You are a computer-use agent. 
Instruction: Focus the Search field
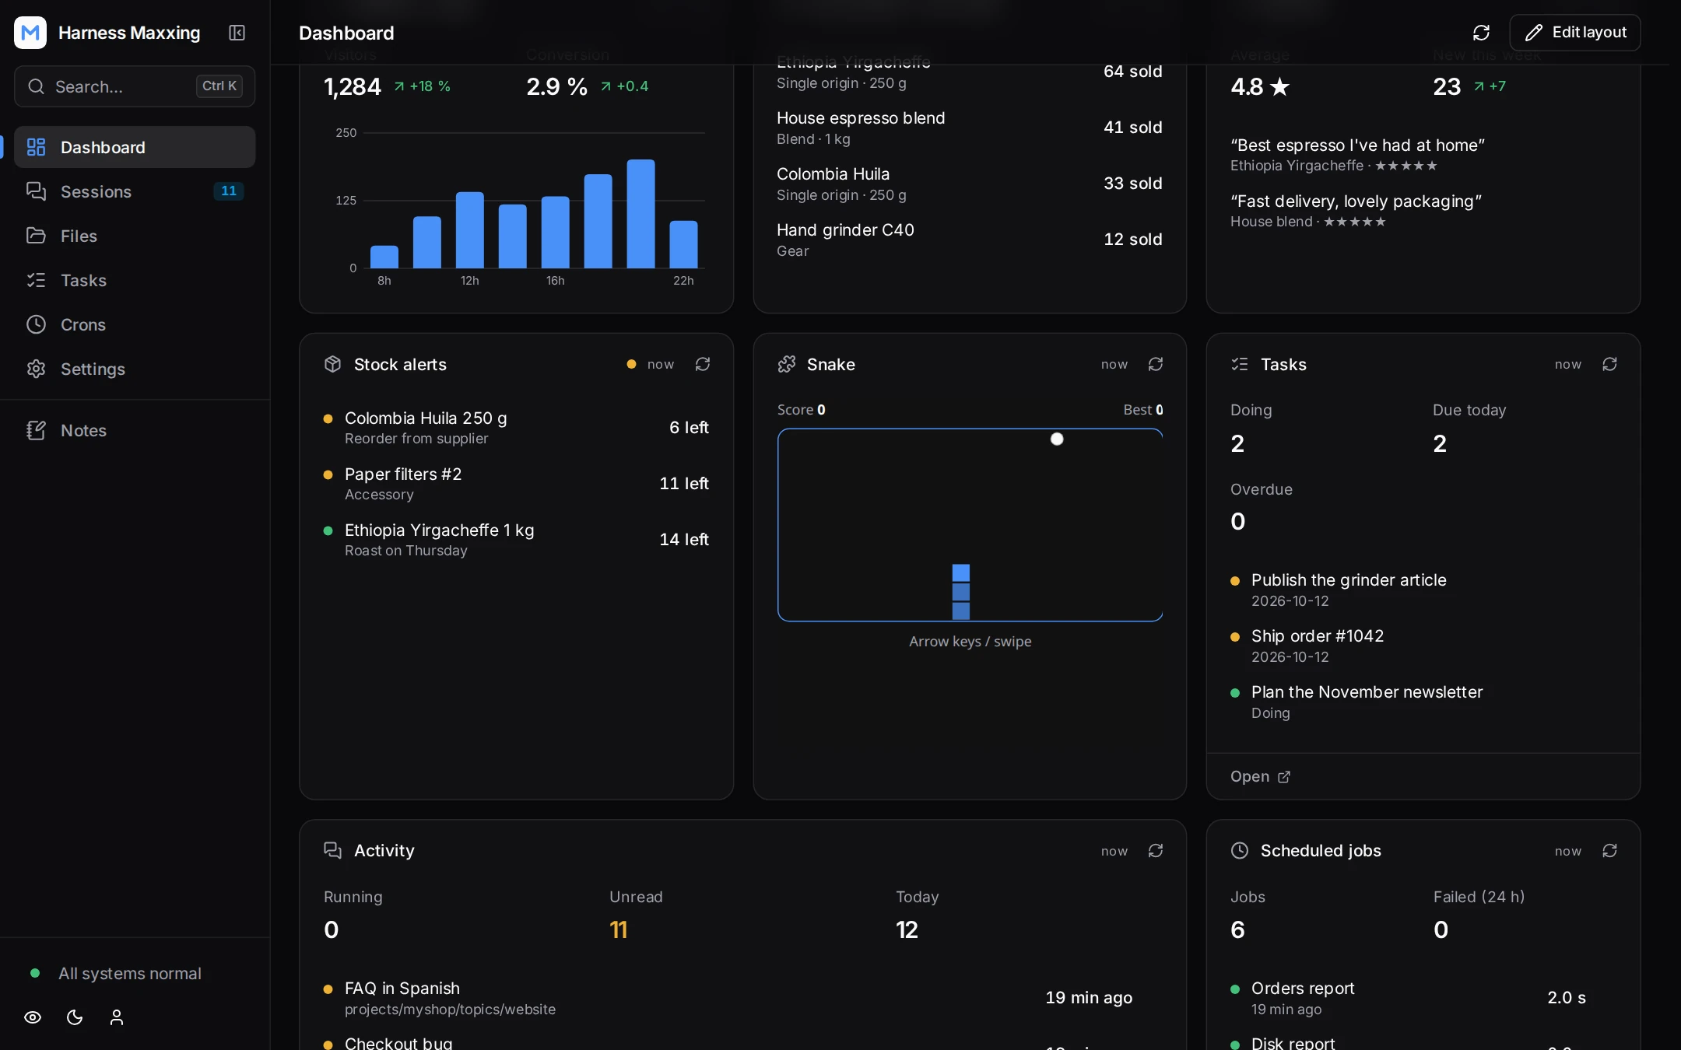(x=135, y=86)
